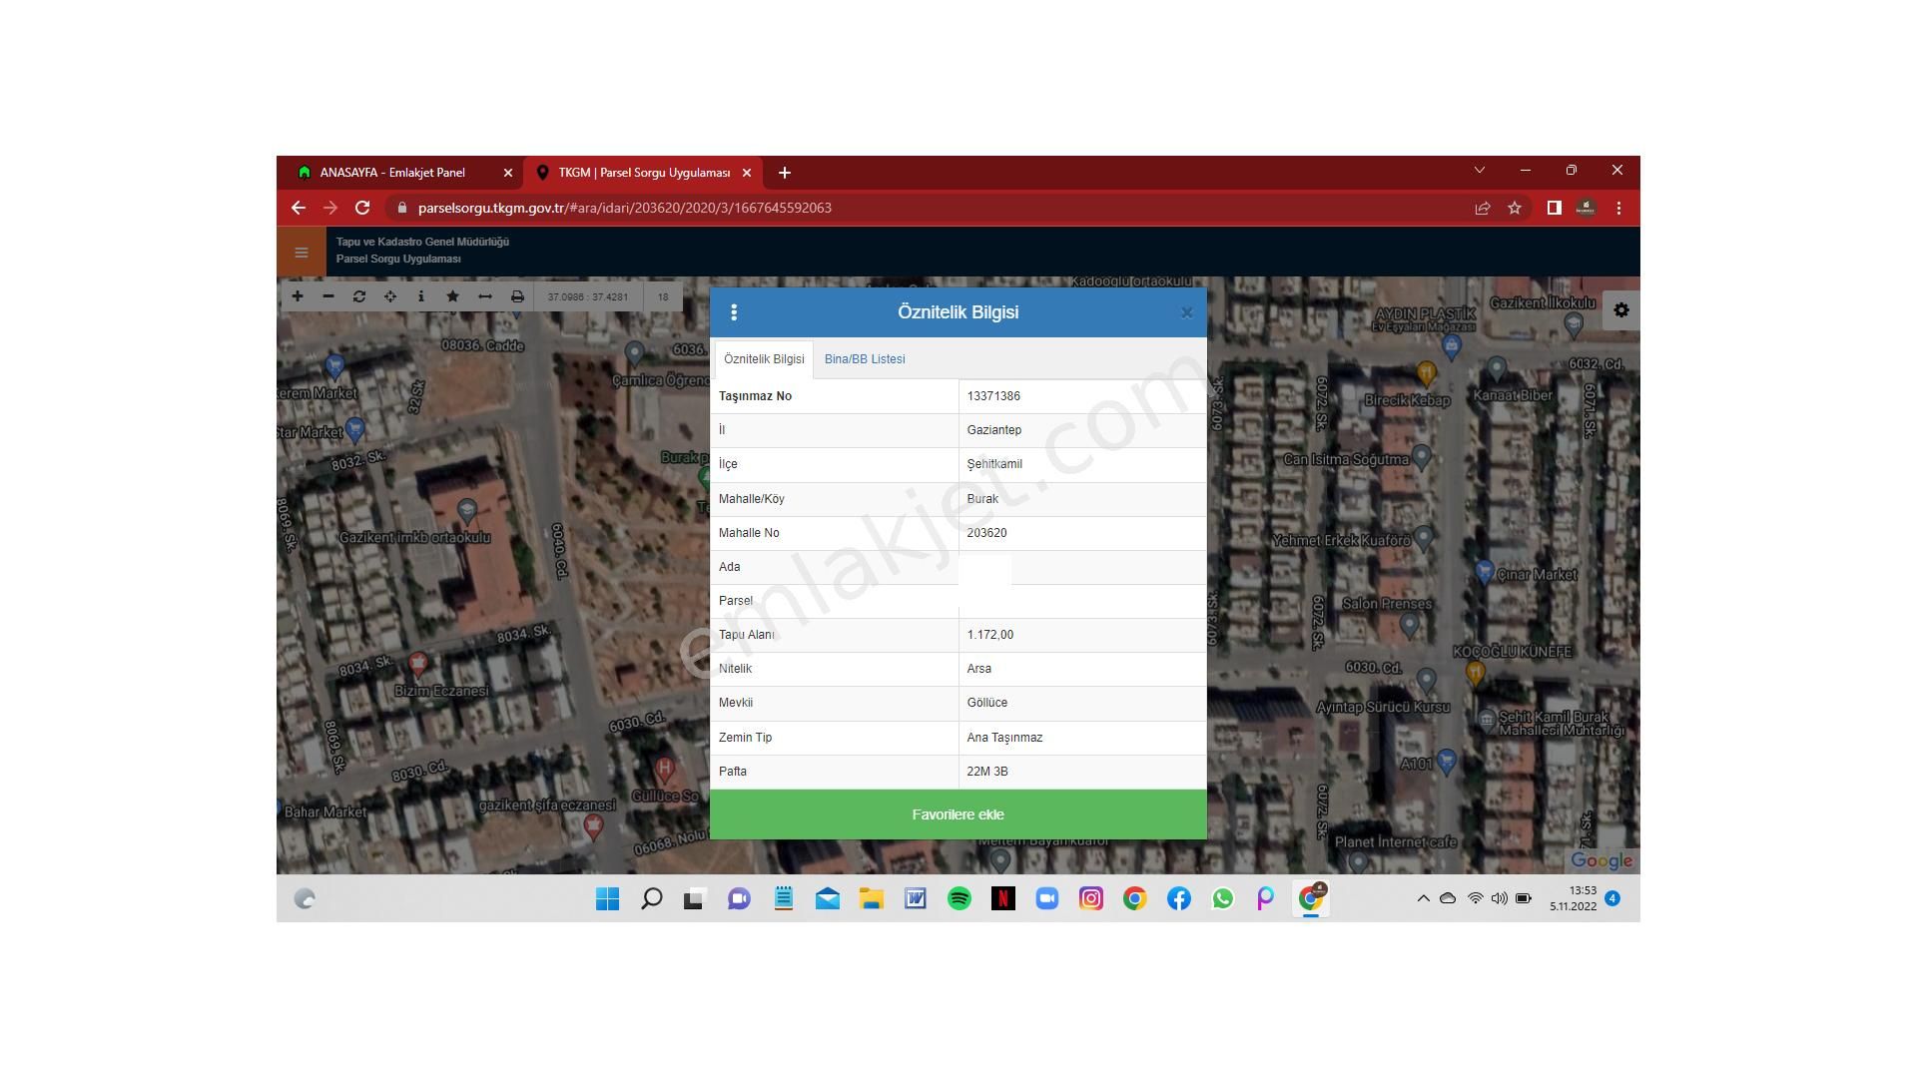Screen dimensions: 1917x1078
Task: Switch to Öznitelik Bilgisi tab
Action: tap(764, 359)
